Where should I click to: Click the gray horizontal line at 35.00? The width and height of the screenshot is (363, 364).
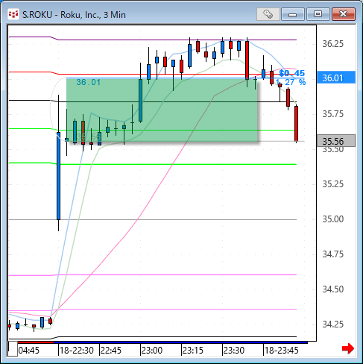[x=153, y=219]
